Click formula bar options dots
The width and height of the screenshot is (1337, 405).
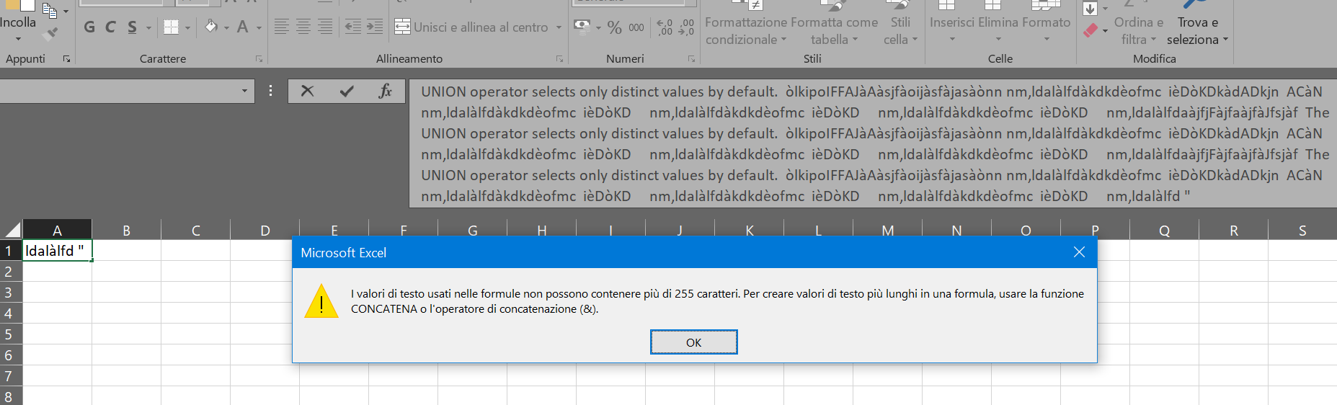point(270,91)
